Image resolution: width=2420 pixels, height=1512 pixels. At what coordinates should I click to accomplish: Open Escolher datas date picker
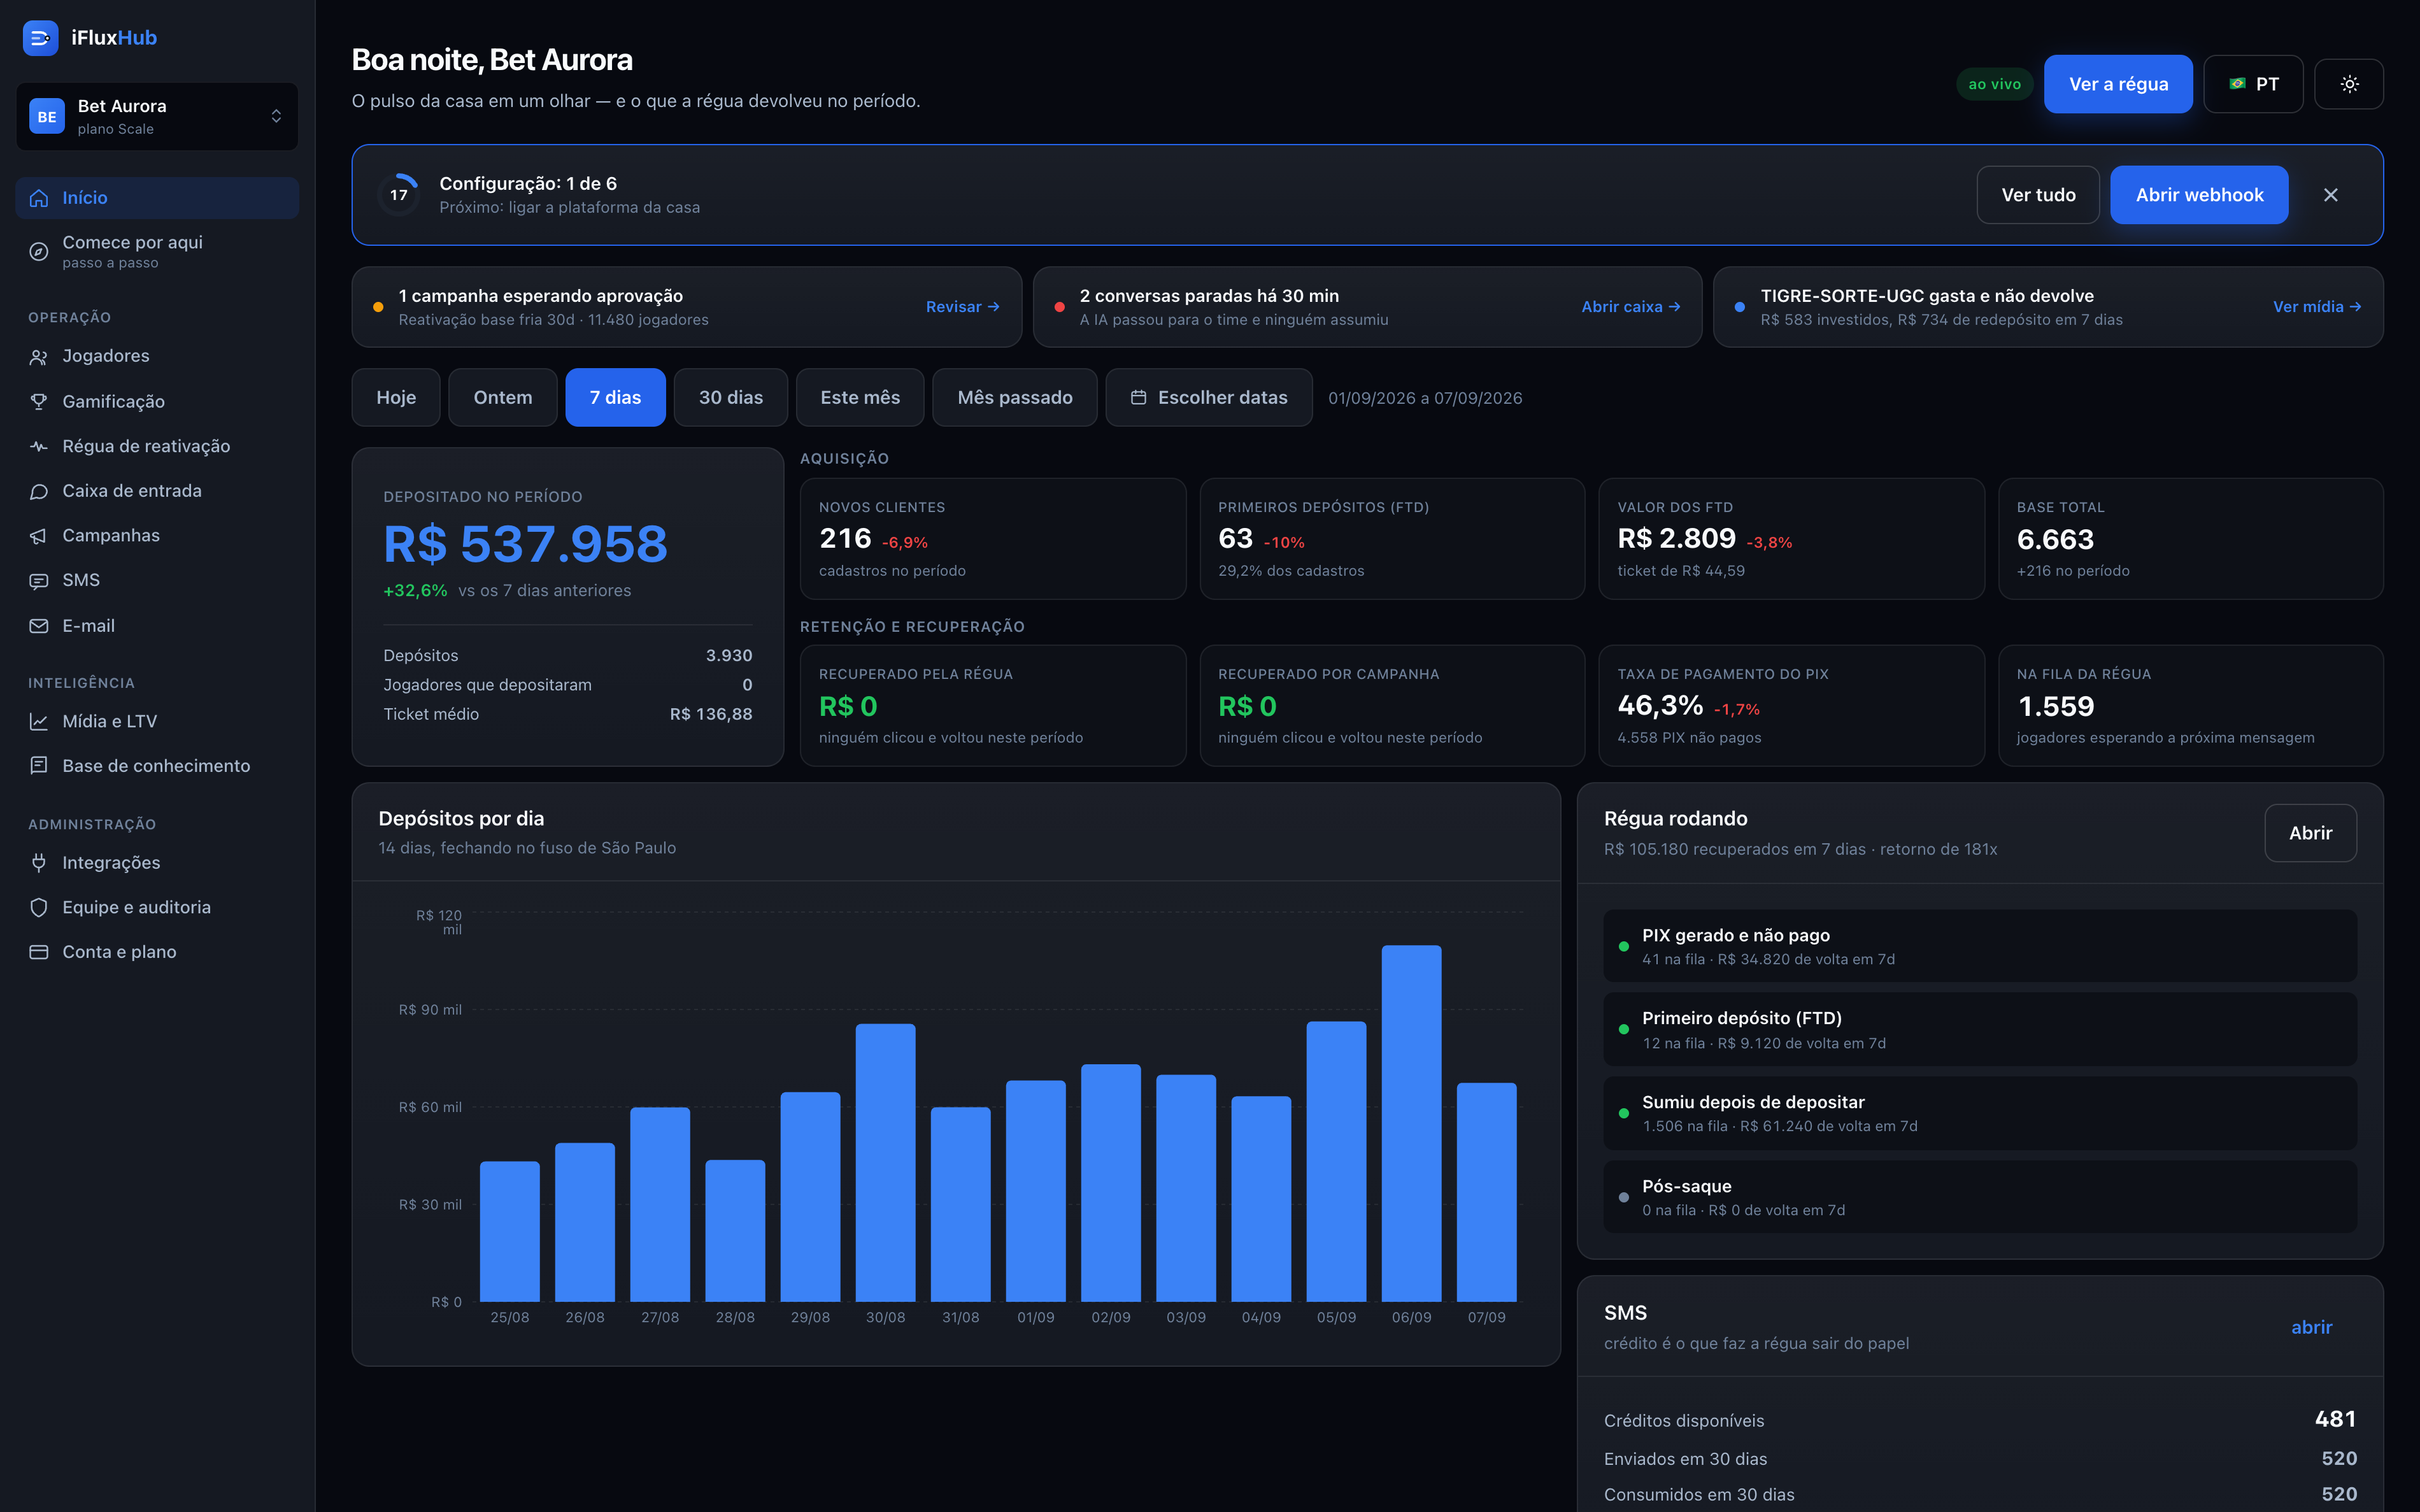coord(1209,398)
